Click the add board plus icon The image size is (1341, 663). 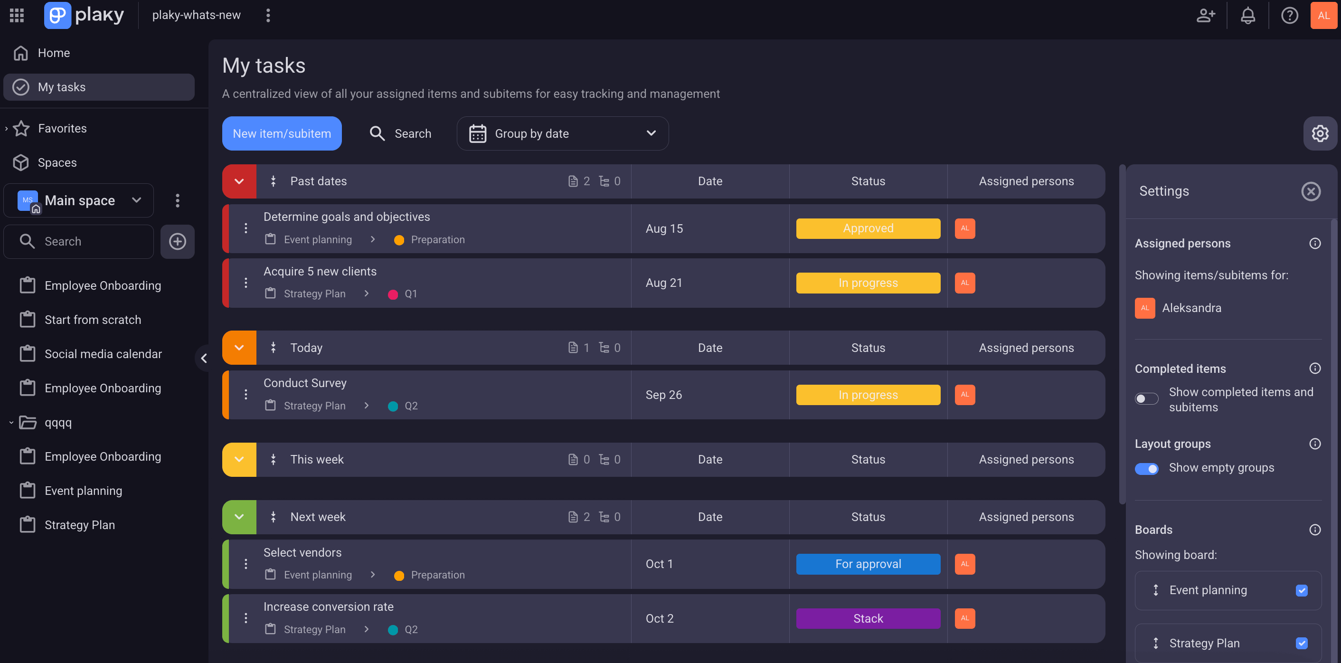coord(177,241)
